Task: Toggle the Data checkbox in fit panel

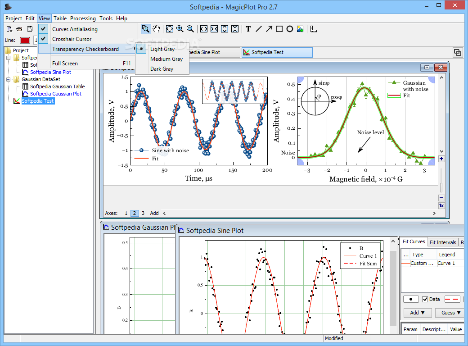Action: click(425, 299)
